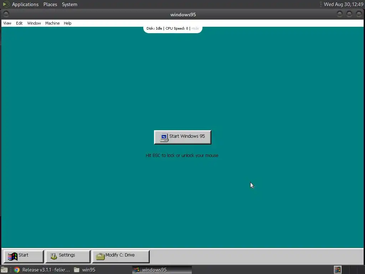Open the Edit menu

click(19, 23)
